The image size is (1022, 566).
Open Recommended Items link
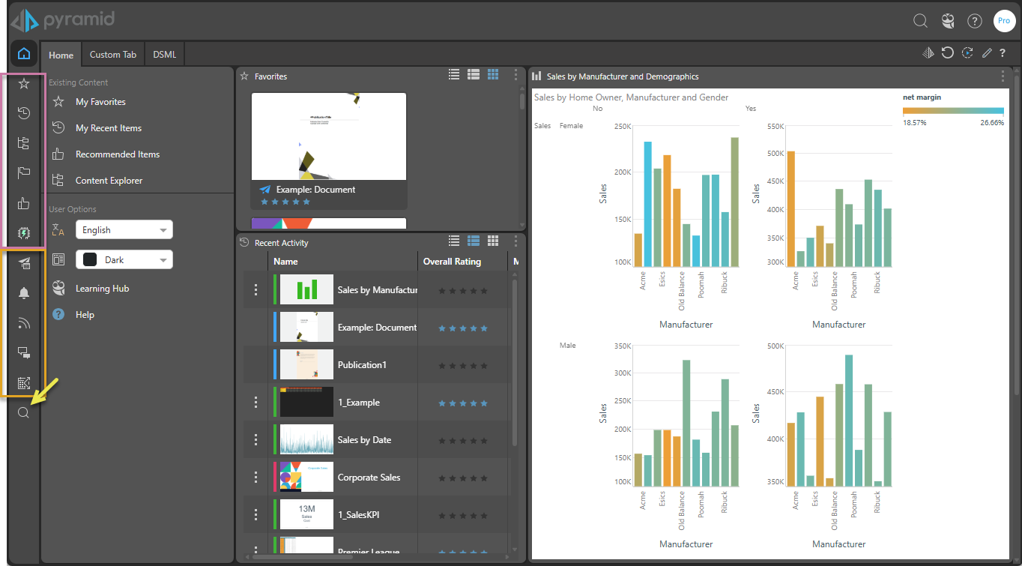tap(118, 154)
